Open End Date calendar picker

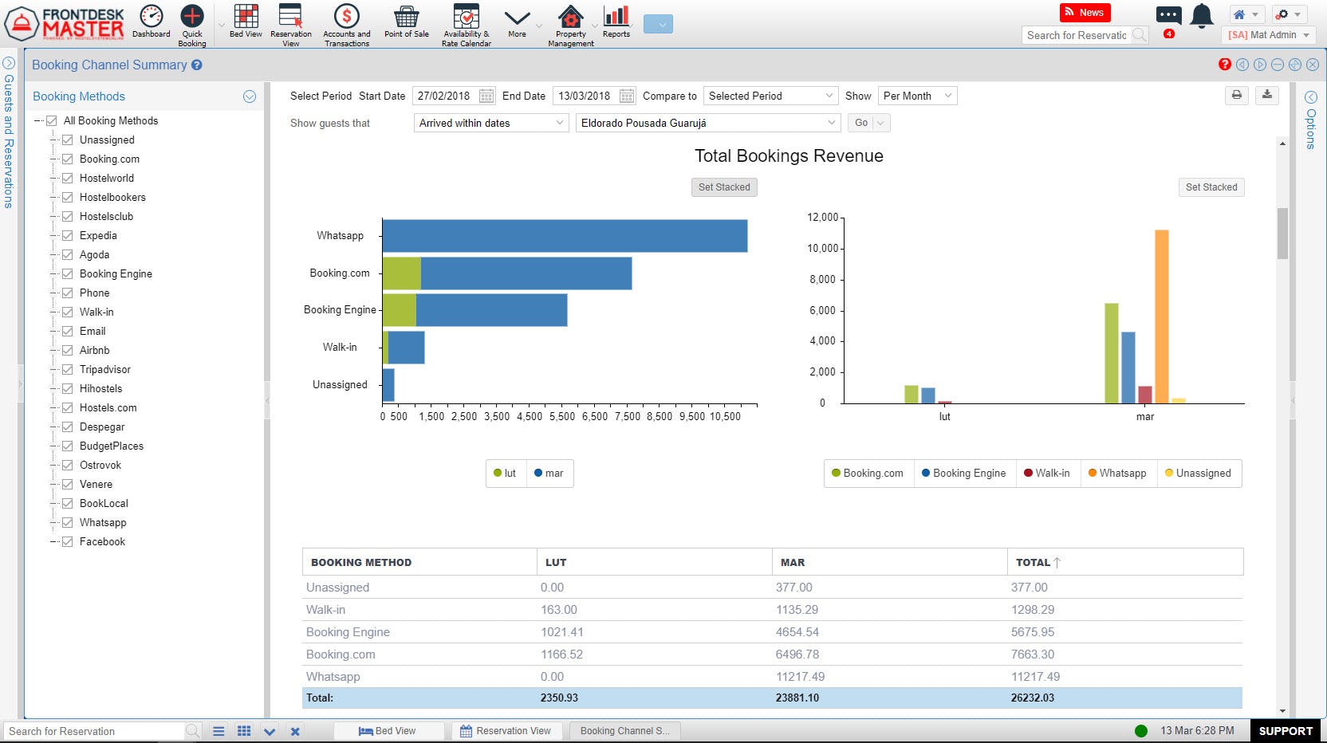627,96
